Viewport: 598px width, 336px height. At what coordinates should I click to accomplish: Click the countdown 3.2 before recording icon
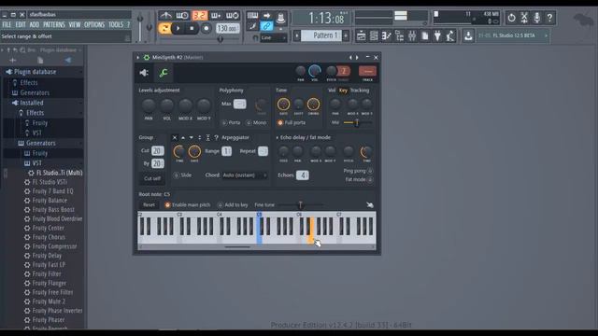click(x=199, y=16)
